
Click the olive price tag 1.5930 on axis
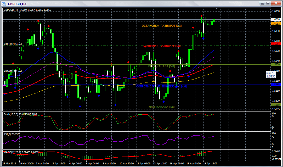tap(276, 64)
